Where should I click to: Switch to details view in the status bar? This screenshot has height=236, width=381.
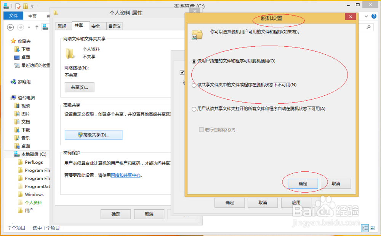coord(365,228)
